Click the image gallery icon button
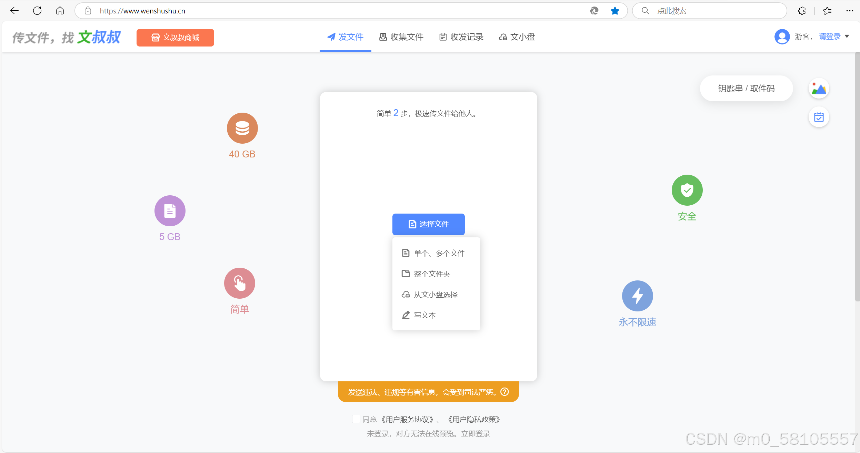Screen dimensions: 860x453 (819, 89)
